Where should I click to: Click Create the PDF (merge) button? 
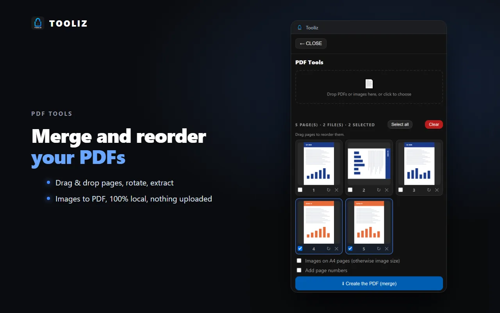point(369,284)
